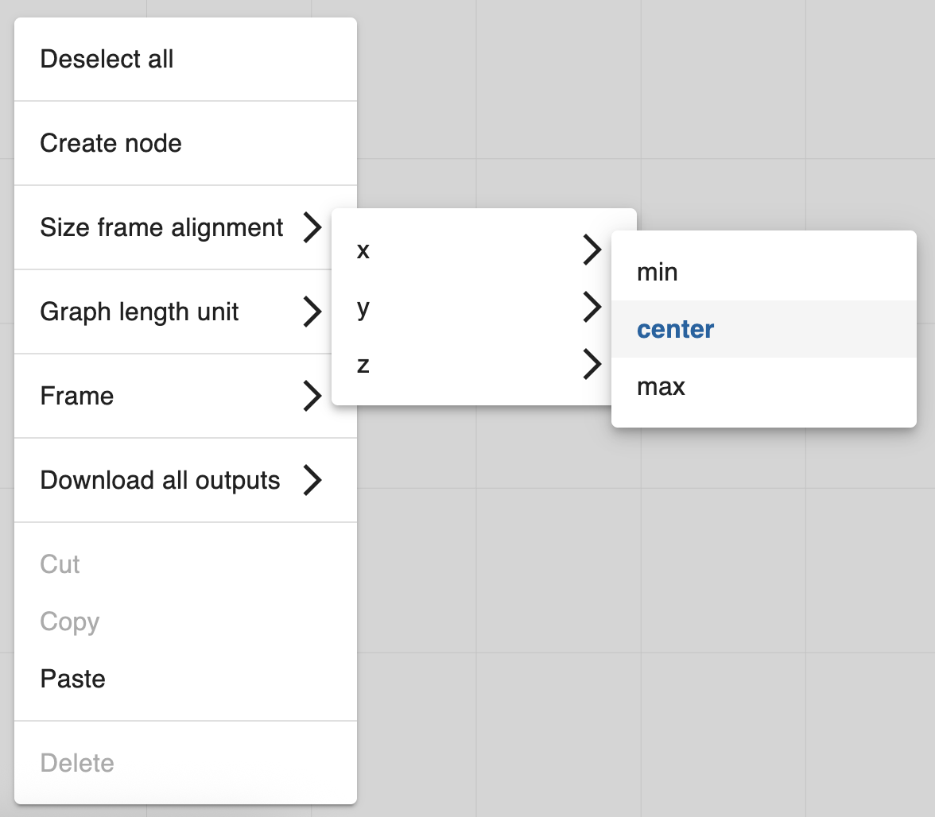Expand the y axis chevron arrow
Image resolution: width=935 pixels, height=817 pixels.
(592, 308)
